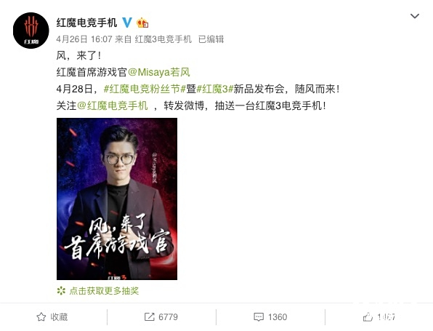Image resolution: width=433 pixels, height=331 pixels.
Task: Open the 红魔电竞手机 account name link
Action: click(86, 23)
